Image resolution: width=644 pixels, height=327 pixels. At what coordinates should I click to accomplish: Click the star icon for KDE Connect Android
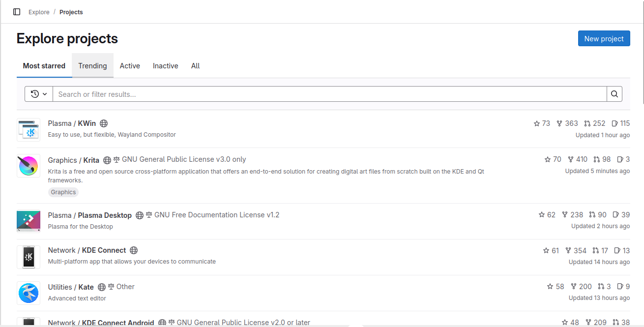pyautogui.click(x=565, y=322)
